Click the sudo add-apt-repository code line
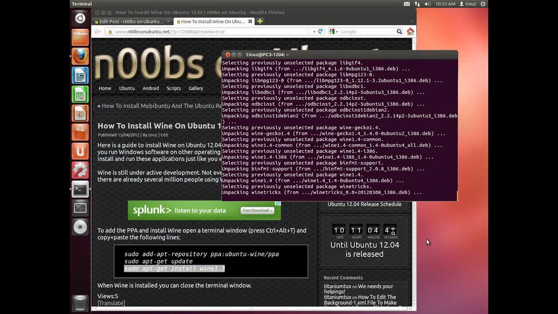Viewport: 558px width, 314px height. click(201, 254)
